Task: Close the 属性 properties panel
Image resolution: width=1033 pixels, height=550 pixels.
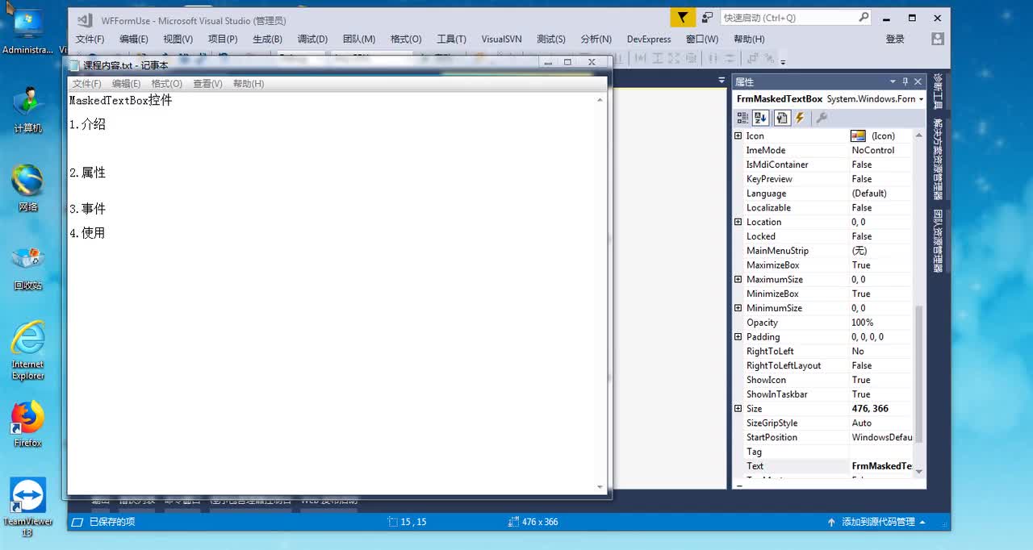Action: pyautogui.click(x=918, y=81)
